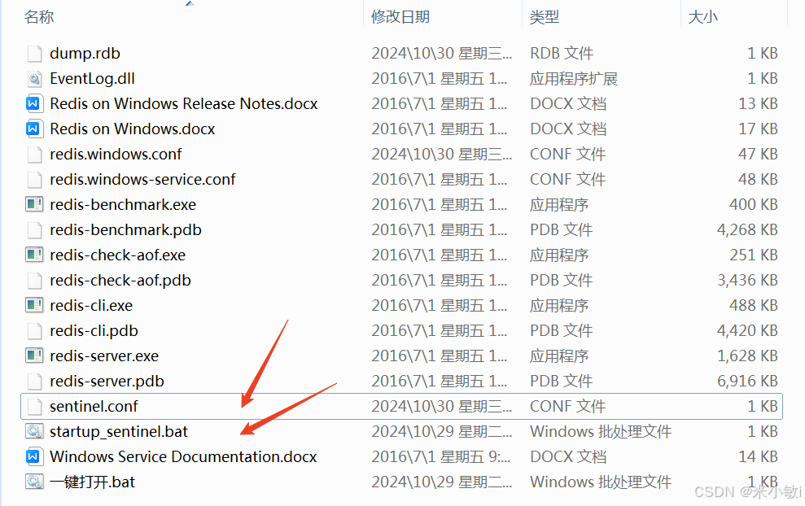Click the CONF 文件 type of sentinel.conf
Viewport: 805px width, 506px height.
568,407
